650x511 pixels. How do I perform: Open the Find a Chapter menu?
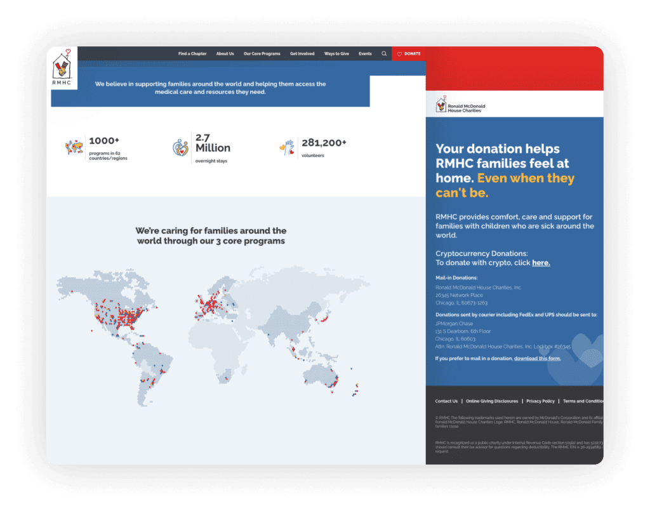click(x=192, y=53)
